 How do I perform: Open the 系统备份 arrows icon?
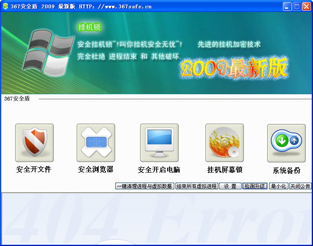(286, 143)
